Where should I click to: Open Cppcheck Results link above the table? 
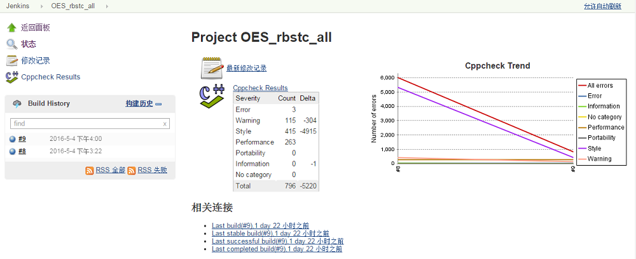[x=260, y=88]
